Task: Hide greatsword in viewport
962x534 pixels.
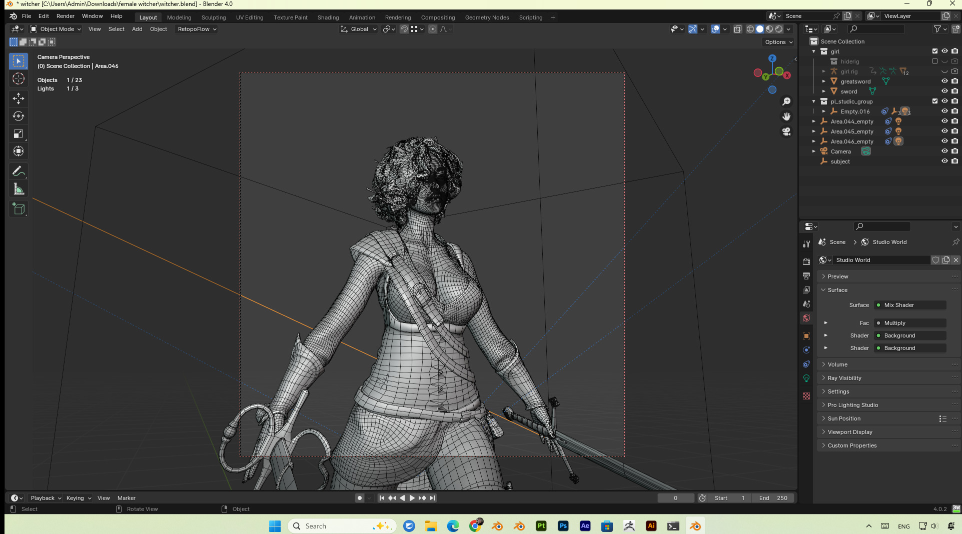Action: pyautogui.click(x=944, y=81)
